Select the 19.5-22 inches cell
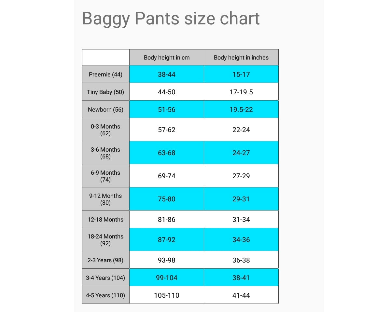The width and height of the screenshot is (390, 312). pyautogui.click(x=241, y=110)
